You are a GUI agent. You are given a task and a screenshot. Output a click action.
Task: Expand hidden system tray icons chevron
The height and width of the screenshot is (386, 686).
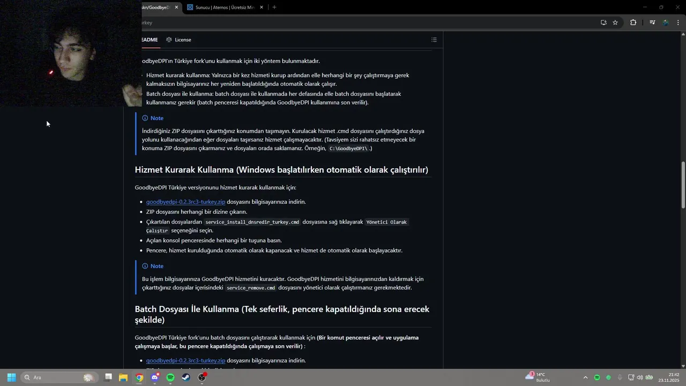click(585, 377)
